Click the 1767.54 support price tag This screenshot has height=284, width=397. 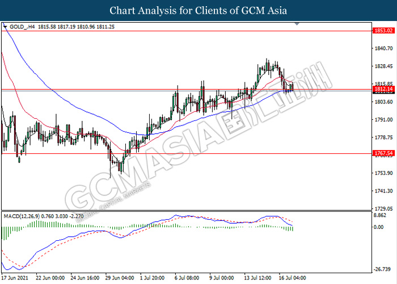383,153
